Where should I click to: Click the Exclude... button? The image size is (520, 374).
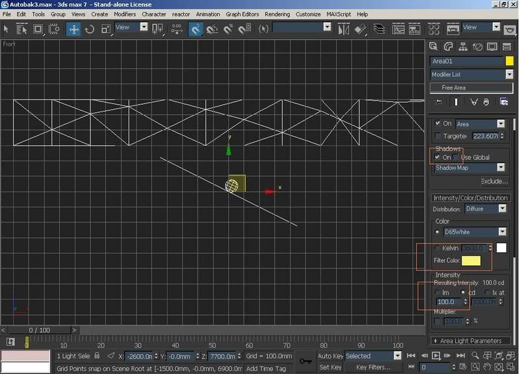493,181
